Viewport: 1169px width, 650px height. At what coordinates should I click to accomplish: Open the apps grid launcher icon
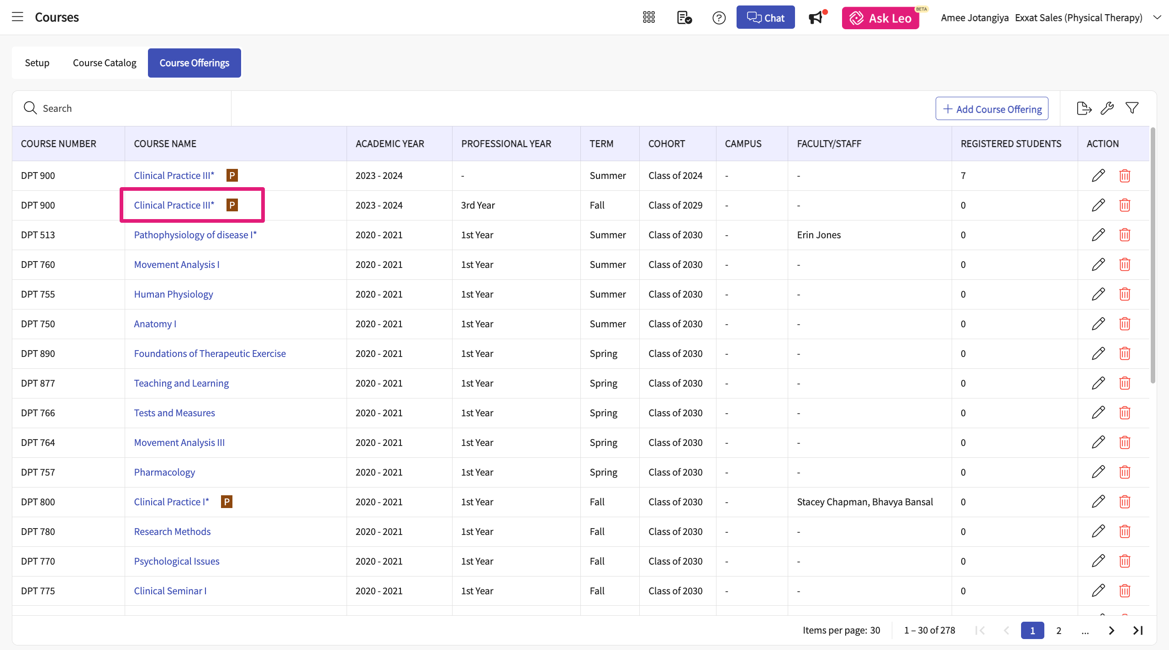648,17
